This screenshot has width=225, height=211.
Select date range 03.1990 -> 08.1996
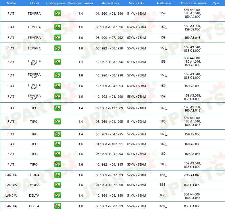pos(109,27)
